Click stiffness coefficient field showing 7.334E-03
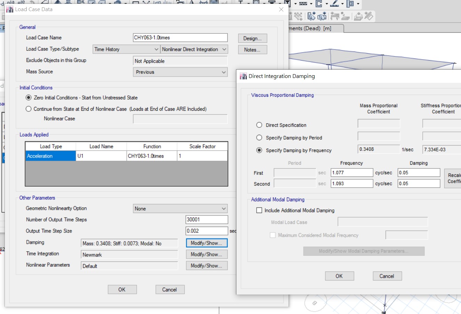 pyautogui.click(x=442, y=149)
